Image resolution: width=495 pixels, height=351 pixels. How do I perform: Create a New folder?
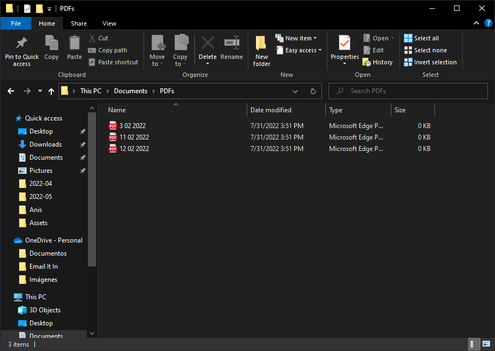pos(261,51)
